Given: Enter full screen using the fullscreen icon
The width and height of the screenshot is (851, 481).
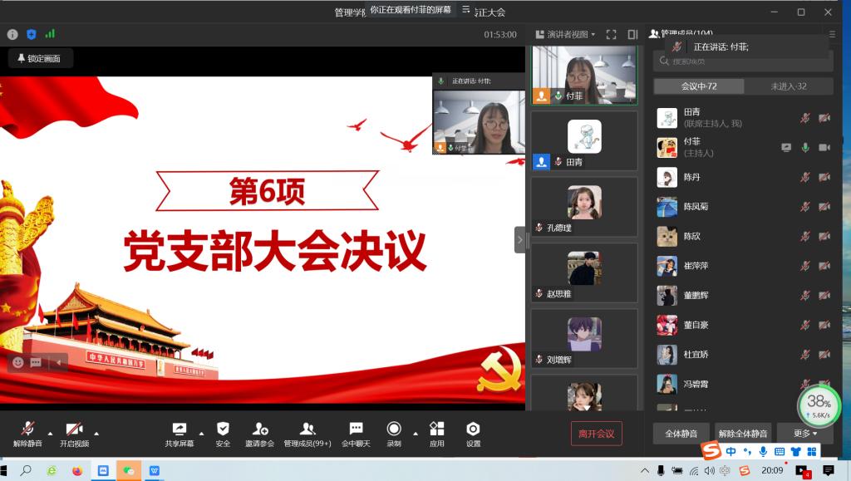Looking at the screenshot, I should pyautogui.click(x=611, y=34).
